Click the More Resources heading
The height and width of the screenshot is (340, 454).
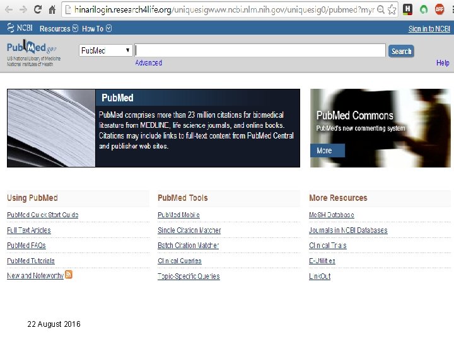tap(338, 198)
